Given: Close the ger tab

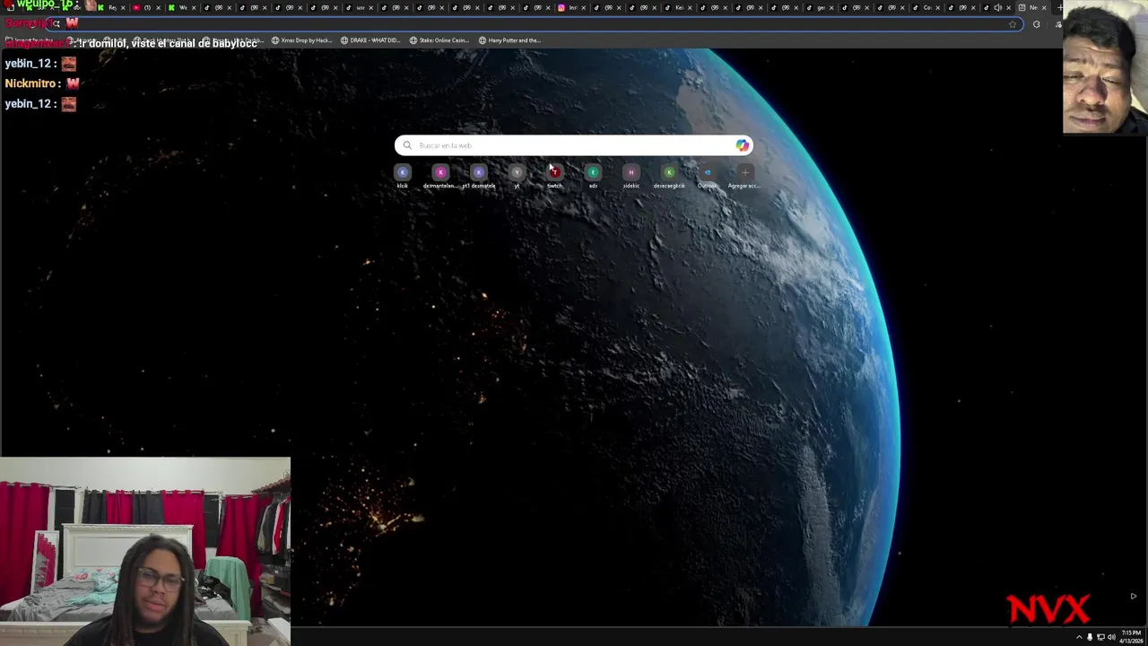Looking at the screenshot, I should click(x=831, y=7).
